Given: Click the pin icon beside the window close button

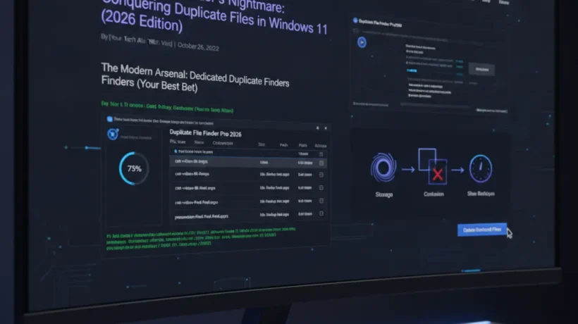Looking at the screenshot, I should coord(317,128).
